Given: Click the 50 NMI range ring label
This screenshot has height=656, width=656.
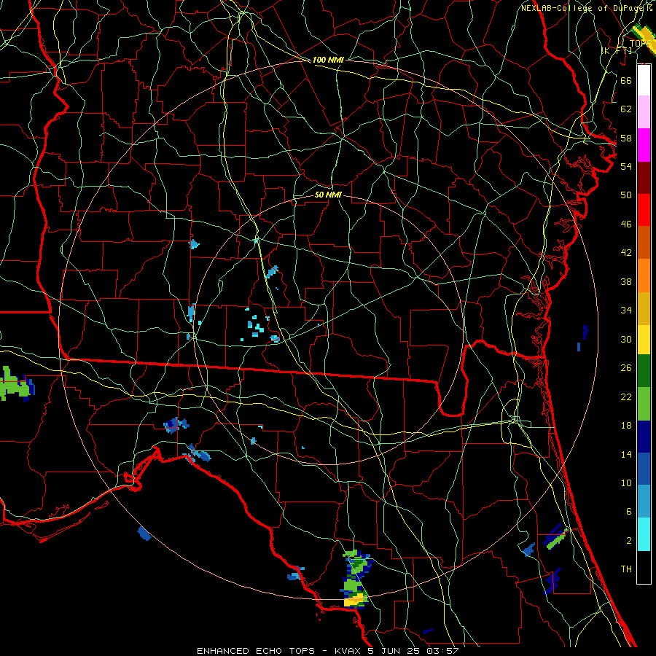Looking at the screenshot, I should point(328,195).
